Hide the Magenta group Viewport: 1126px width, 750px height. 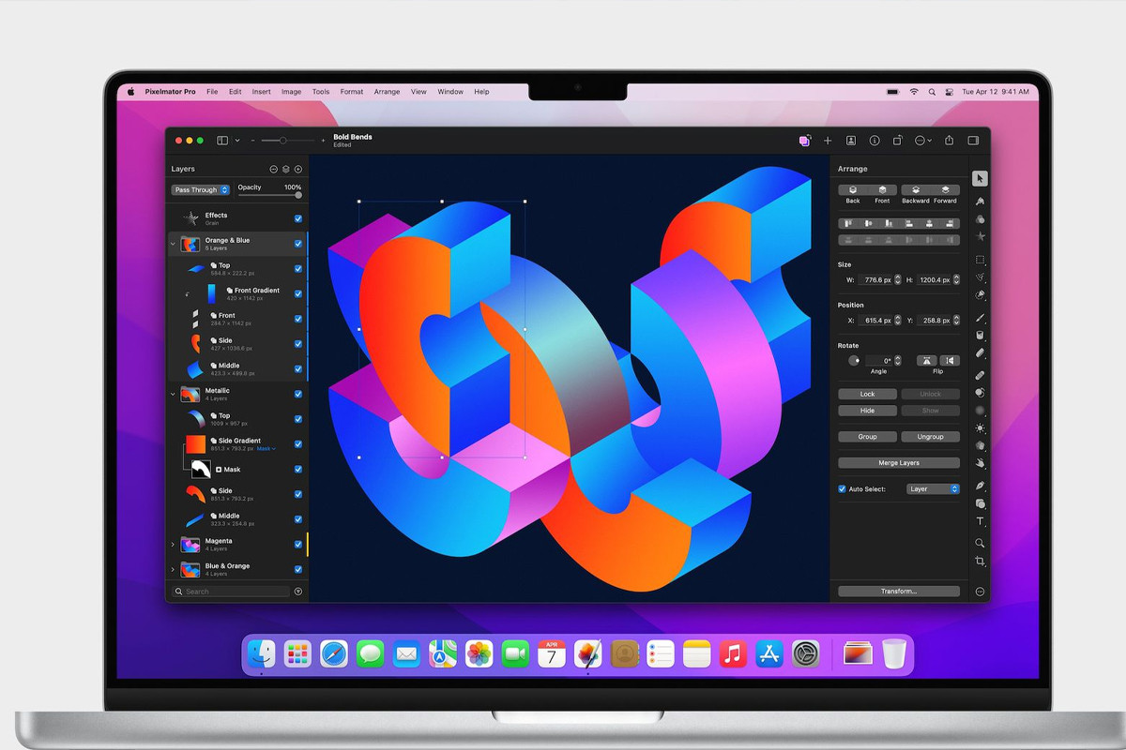tap(298, 544)
